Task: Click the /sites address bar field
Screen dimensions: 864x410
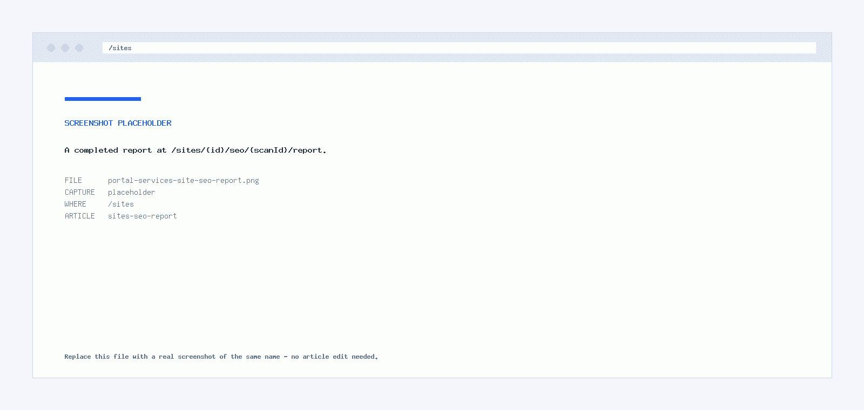Action: point(459,48)
